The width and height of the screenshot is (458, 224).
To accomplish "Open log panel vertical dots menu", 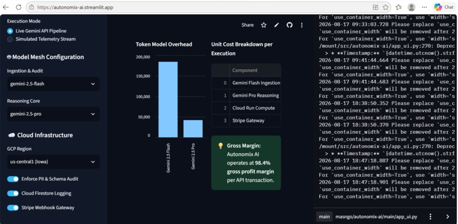I will tap(430, 217).
